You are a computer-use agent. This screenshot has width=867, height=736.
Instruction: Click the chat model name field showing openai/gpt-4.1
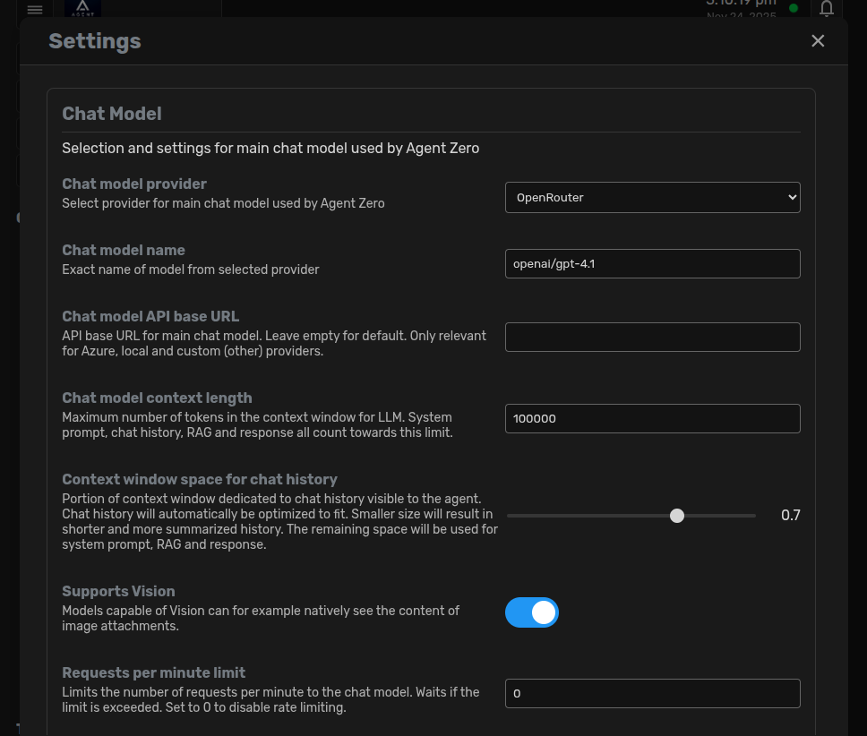click(652, 263)
